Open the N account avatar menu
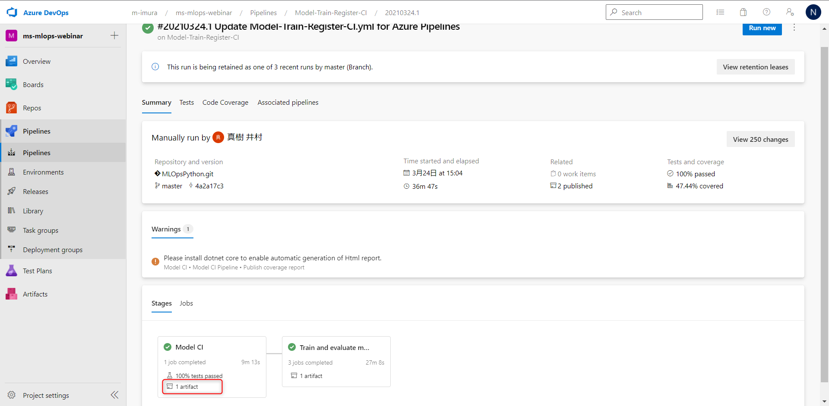Viewport: 829px width, 406px height. [x=813, y=12]
